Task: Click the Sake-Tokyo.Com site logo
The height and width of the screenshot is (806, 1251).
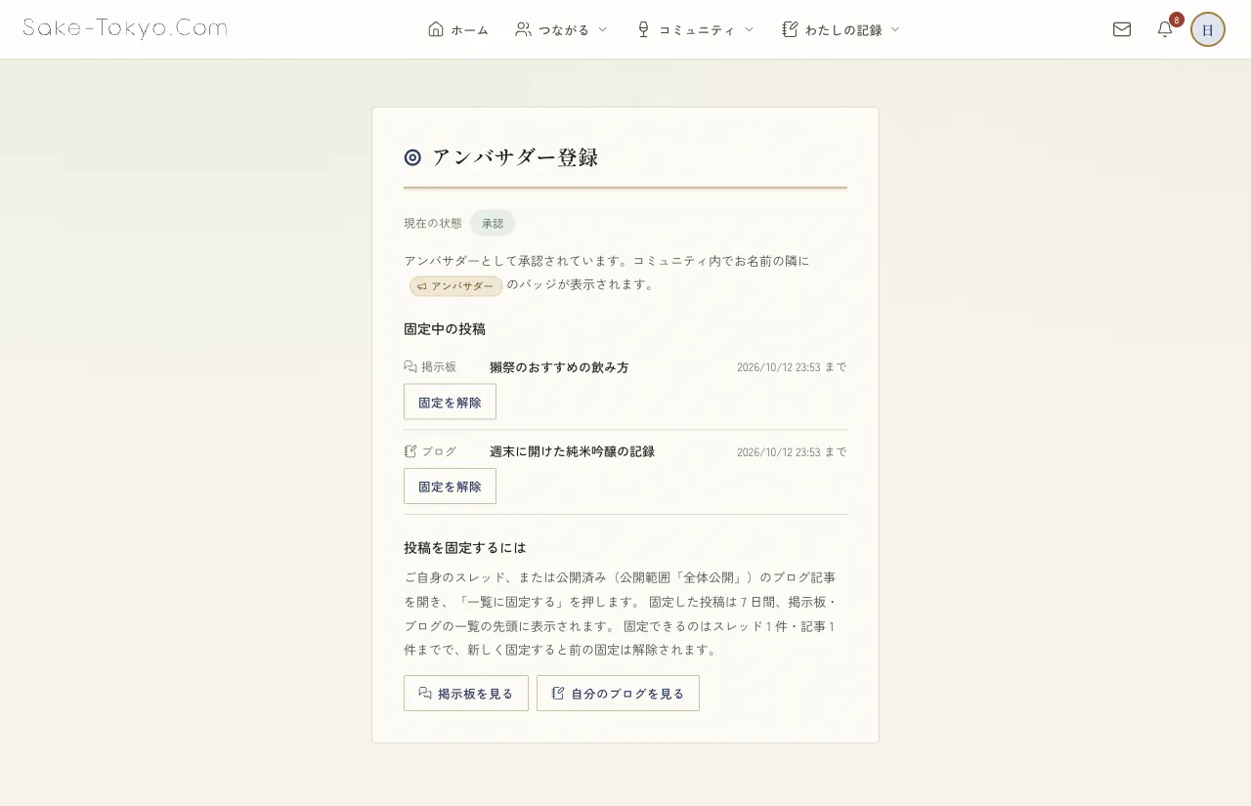Action: pos(125,28)
